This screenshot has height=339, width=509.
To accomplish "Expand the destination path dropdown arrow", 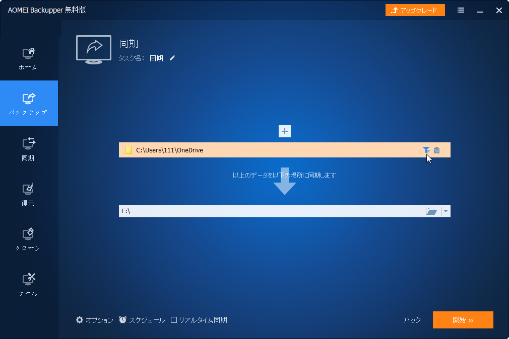I will click(x=446, y=211).
